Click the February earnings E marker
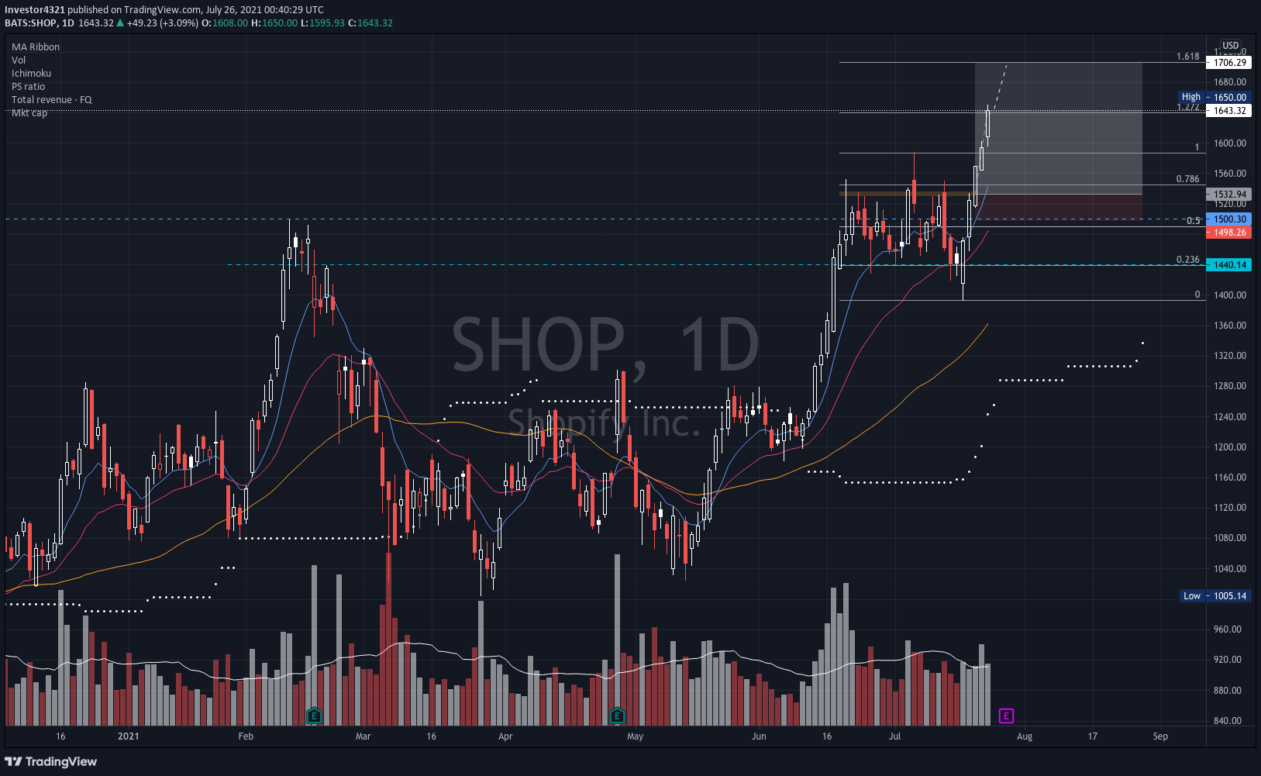Viewport: 1261px width, 776px height. [313, 716]
